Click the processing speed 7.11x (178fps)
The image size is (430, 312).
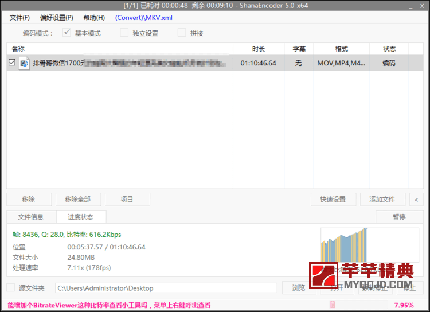89,267
